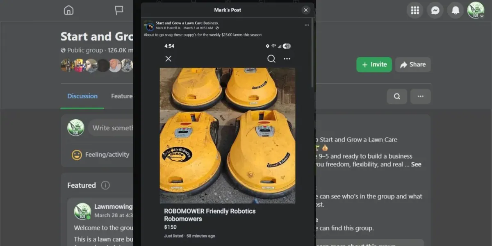Search the group with magnifier button
Viewport: 492px width, 246px height.
click(x=397, y=96)
